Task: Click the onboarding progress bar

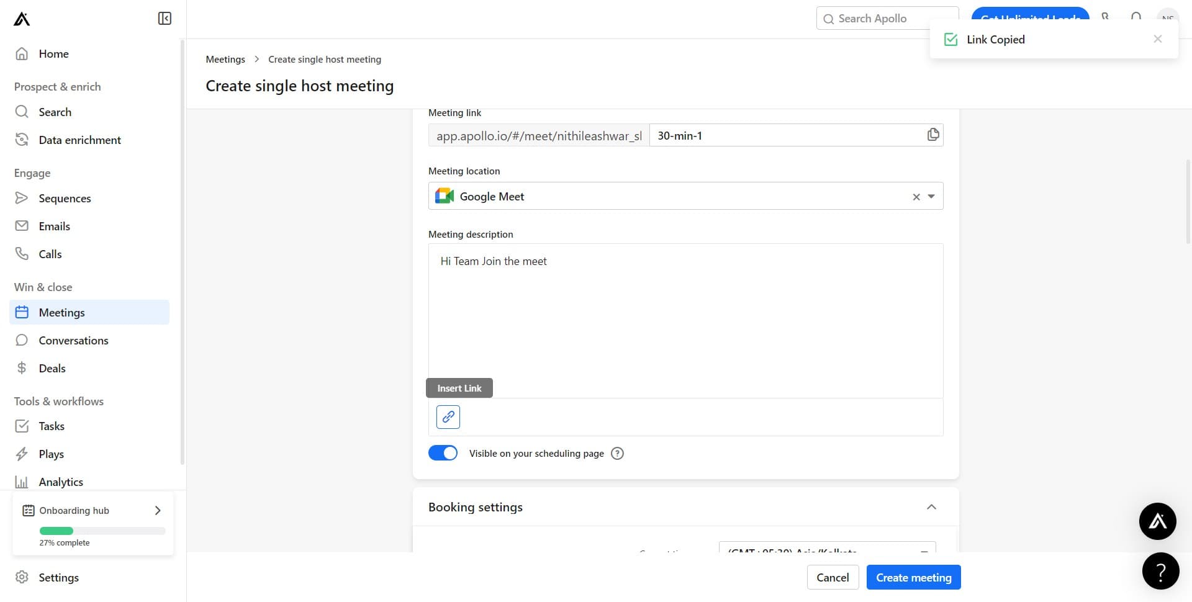Action: (102, 531)
